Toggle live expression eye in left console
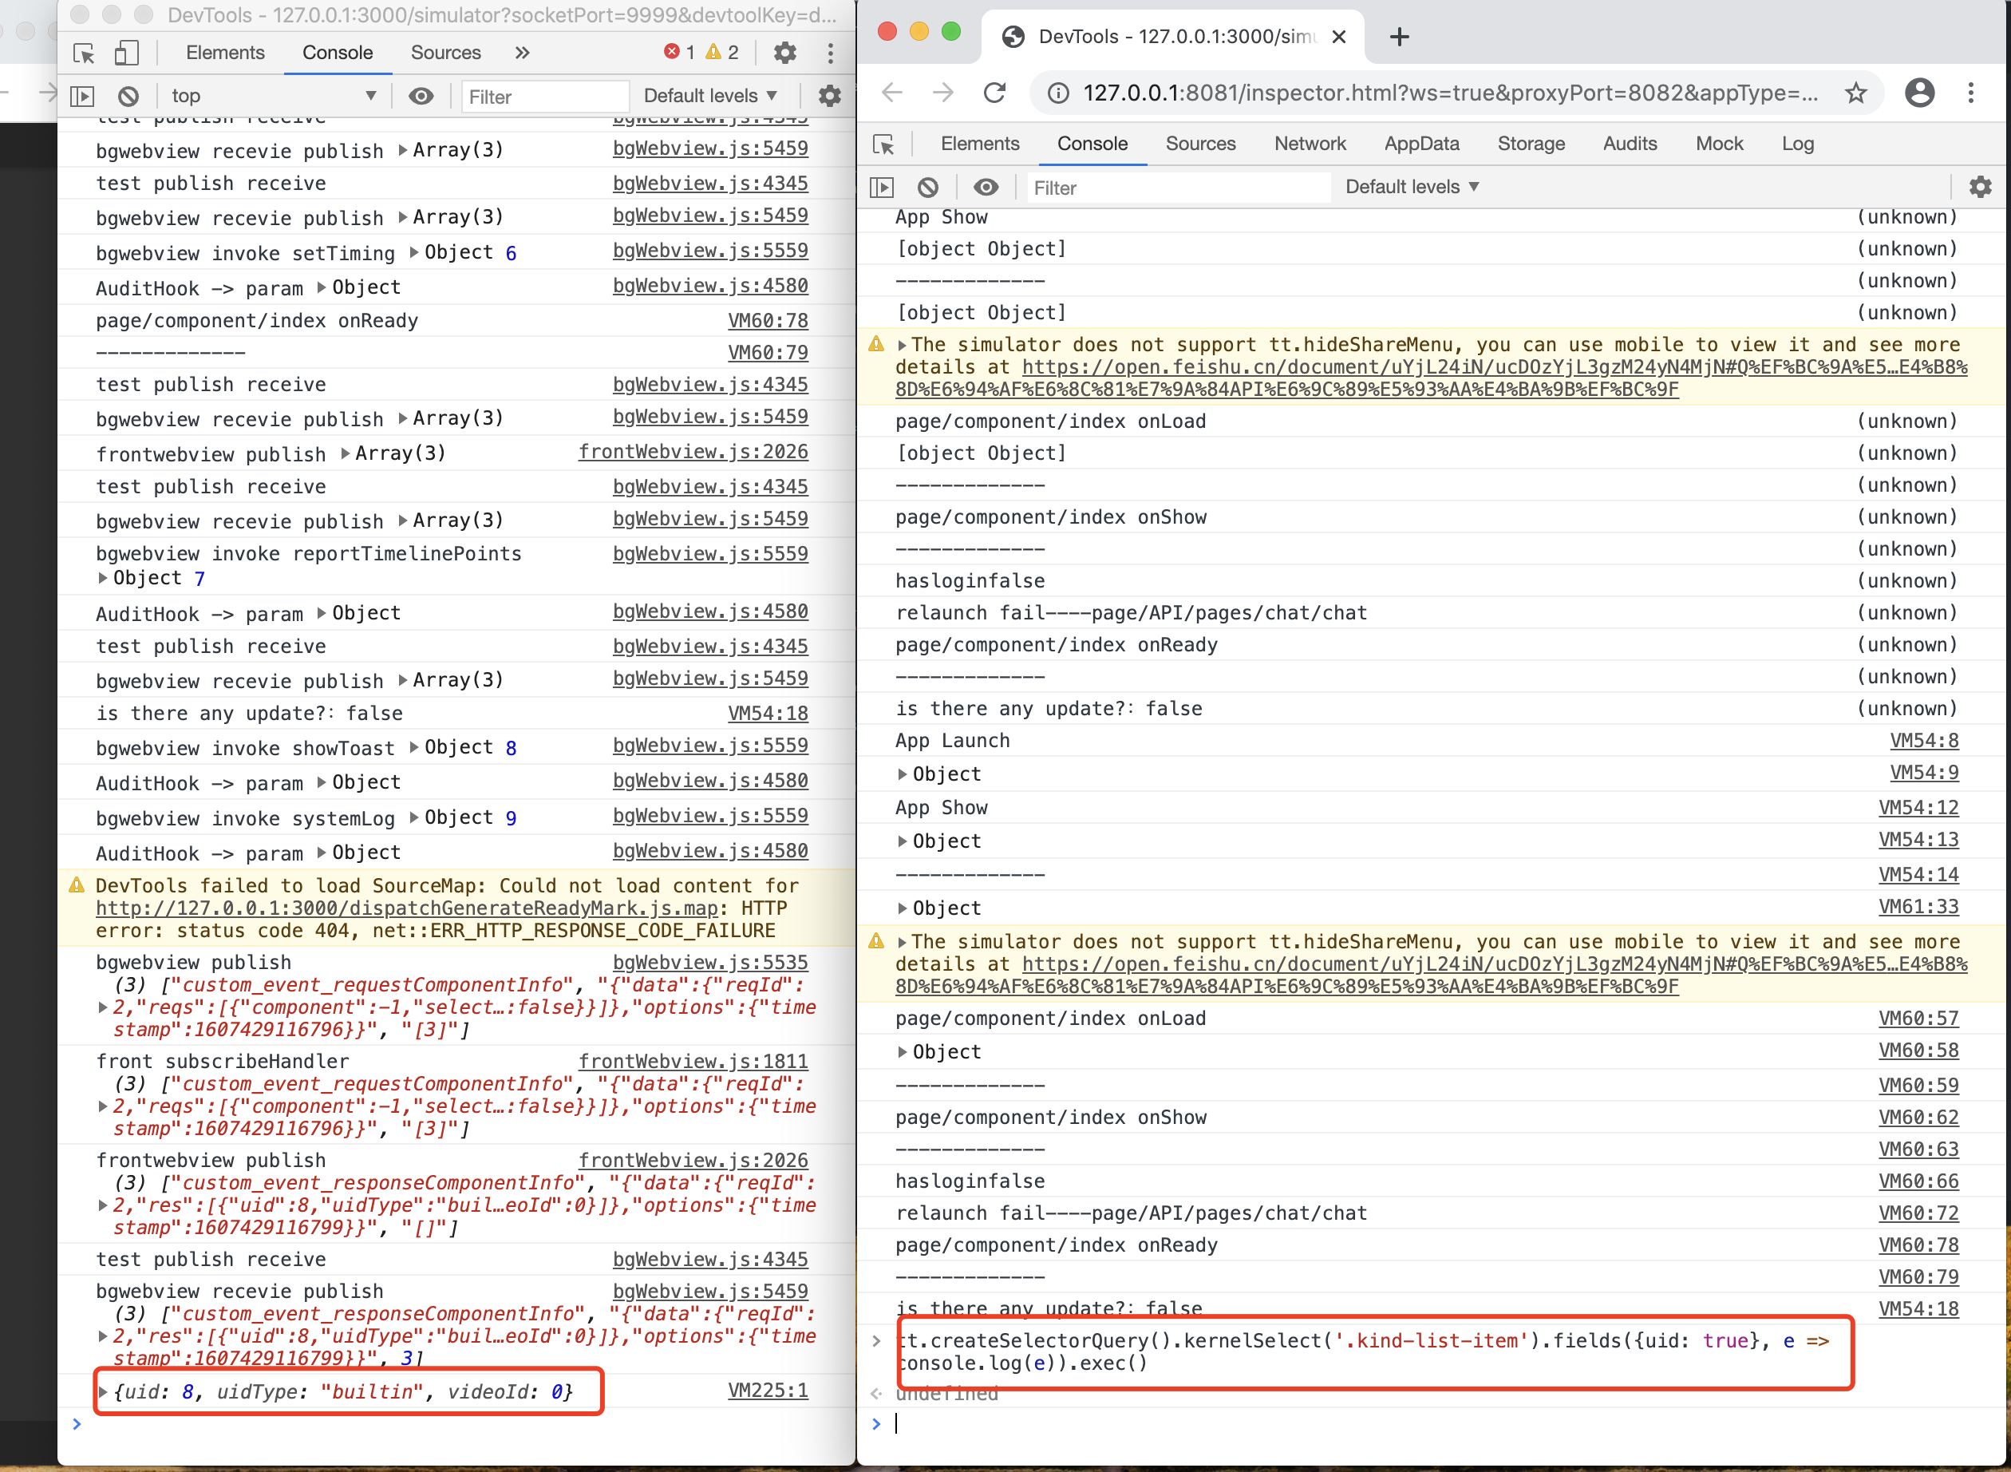The width and height of the screenshot is (2011, 1472). [421, 97]
